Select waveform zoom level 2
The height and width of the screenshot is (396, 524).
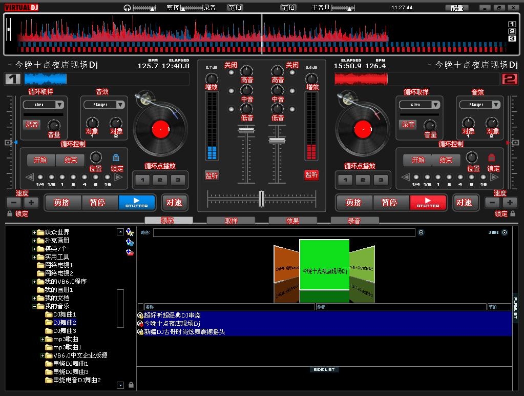(x=512, y=31)
